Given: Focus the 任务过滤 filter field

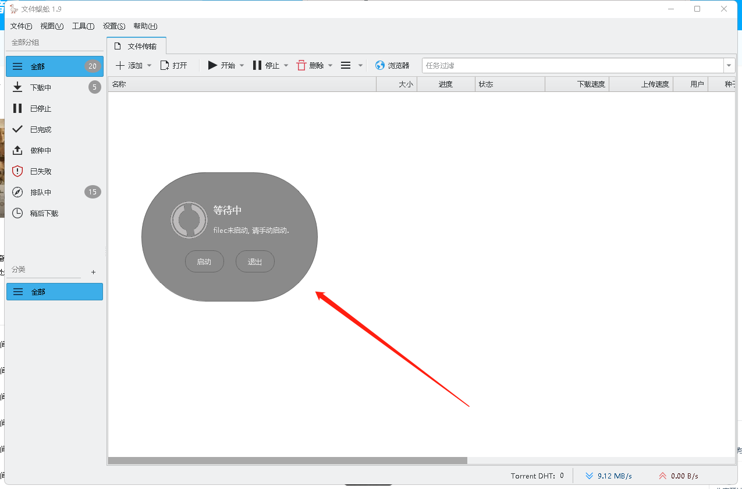Looking at the screenshot, I should [573, 66].
